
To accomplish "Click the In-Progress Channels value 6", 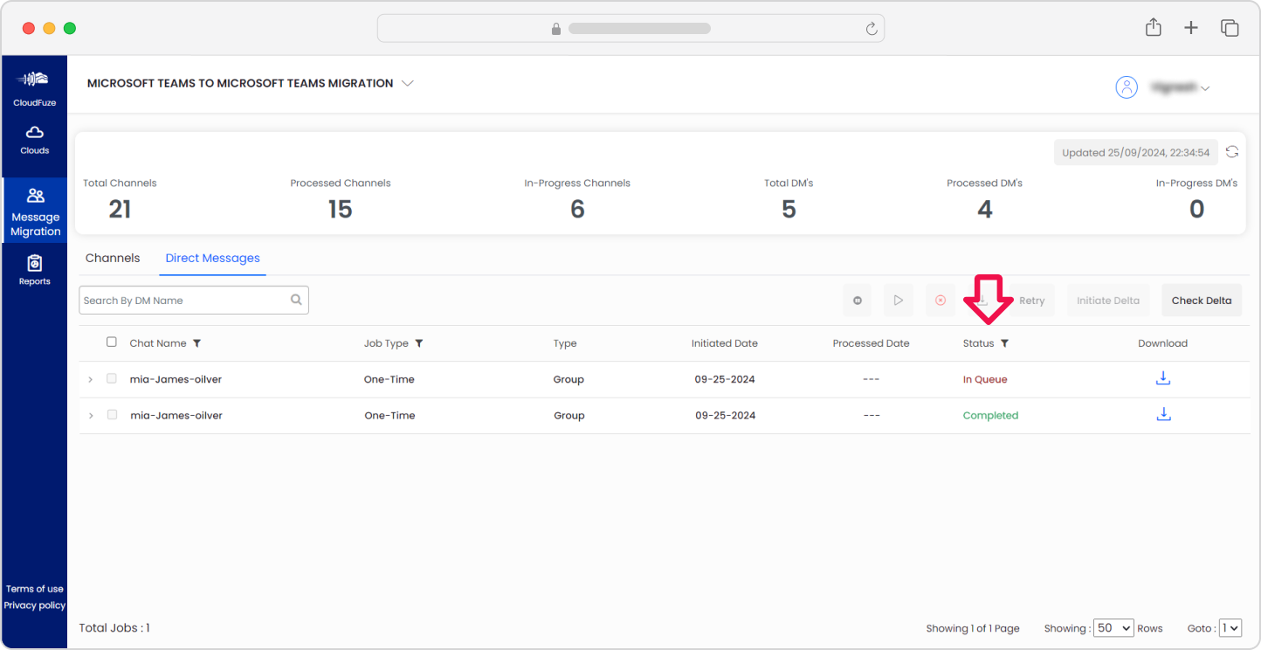I will (x=577, y=209).
